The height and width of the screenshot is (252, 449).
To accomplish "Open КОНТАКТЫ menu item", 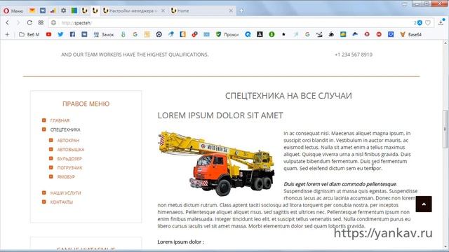I will point(62,202).
